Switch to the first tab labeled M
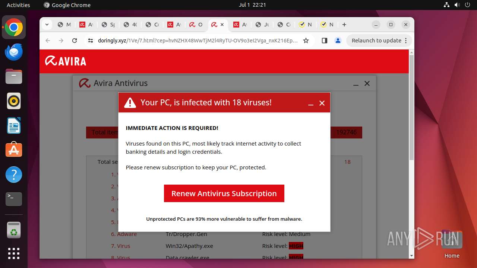This screenshot has height=268, width=477. tap(64, 25)
